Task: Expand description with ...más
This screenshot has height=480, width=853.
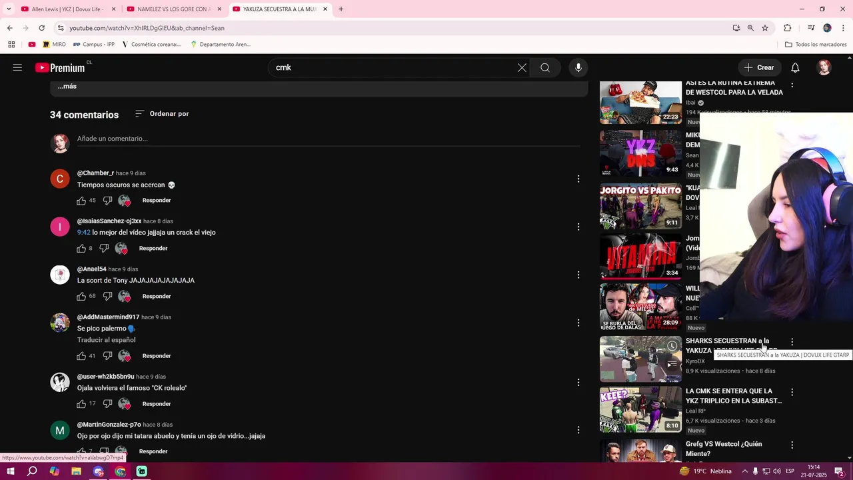Action: click(67, 87)
